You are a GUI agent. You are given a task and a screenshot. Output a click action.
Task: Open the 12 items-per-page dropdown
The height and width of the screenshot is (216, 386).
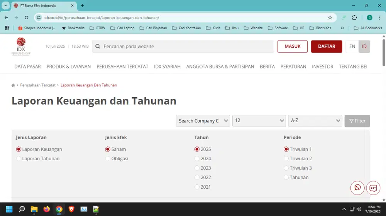click(x=259, y=121)
